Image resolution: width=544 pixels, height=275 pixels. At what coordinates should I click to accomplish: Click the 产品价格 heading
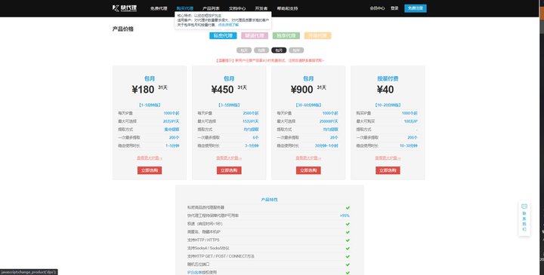coord(123,29)
